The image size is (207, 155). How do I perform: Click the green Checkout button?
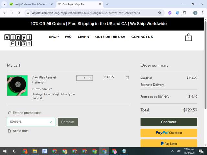(169, 122)
